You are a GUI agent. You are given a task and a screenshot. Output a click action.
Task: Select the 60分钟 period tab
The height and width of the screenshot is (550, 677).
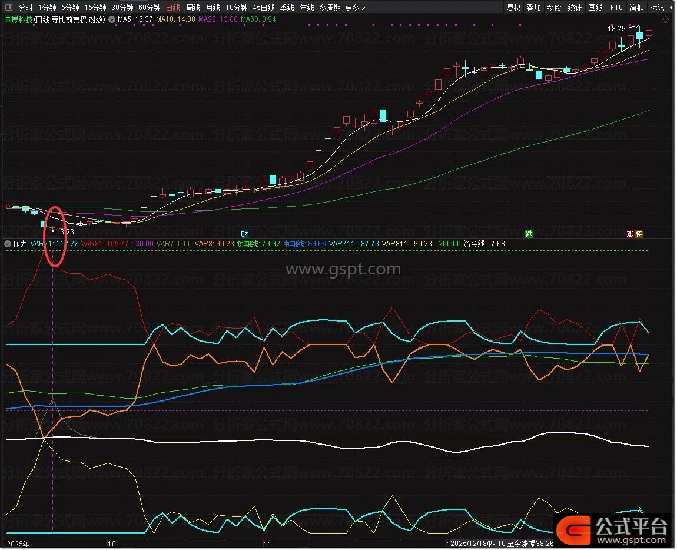click(x=149, y=8)
